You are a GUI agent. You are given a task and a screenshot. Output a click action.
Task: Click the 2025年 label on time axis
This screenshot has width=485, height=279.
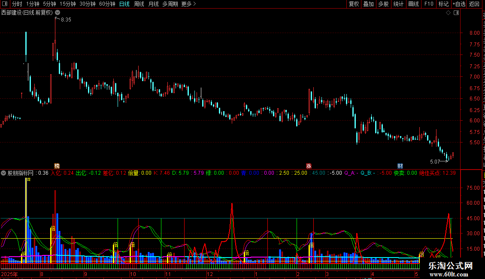pos(9,274)
